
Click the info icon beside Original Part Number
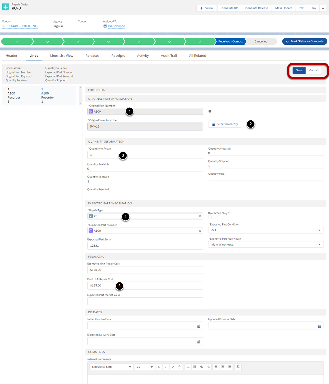pos(210,111)
